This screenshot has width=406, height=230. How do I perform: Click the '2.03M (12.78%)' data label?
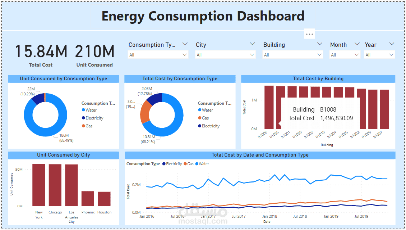point(145,91)
